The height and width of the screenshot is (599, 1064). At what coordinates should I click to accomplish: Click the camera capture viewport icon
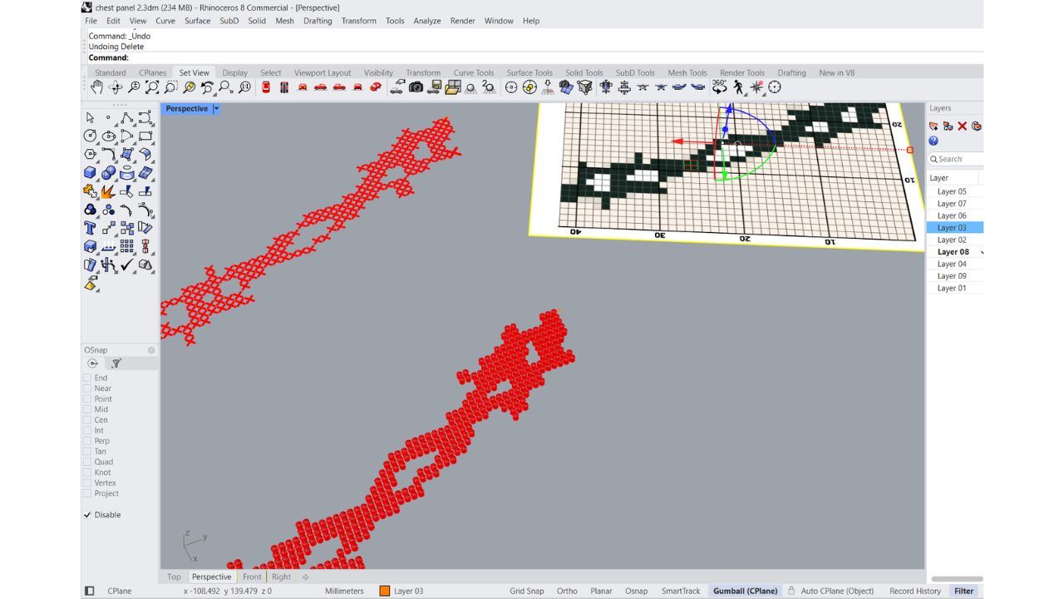pos(416,87)
